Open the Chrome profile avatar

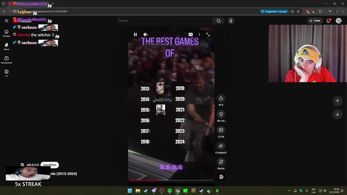coord(336,11)
